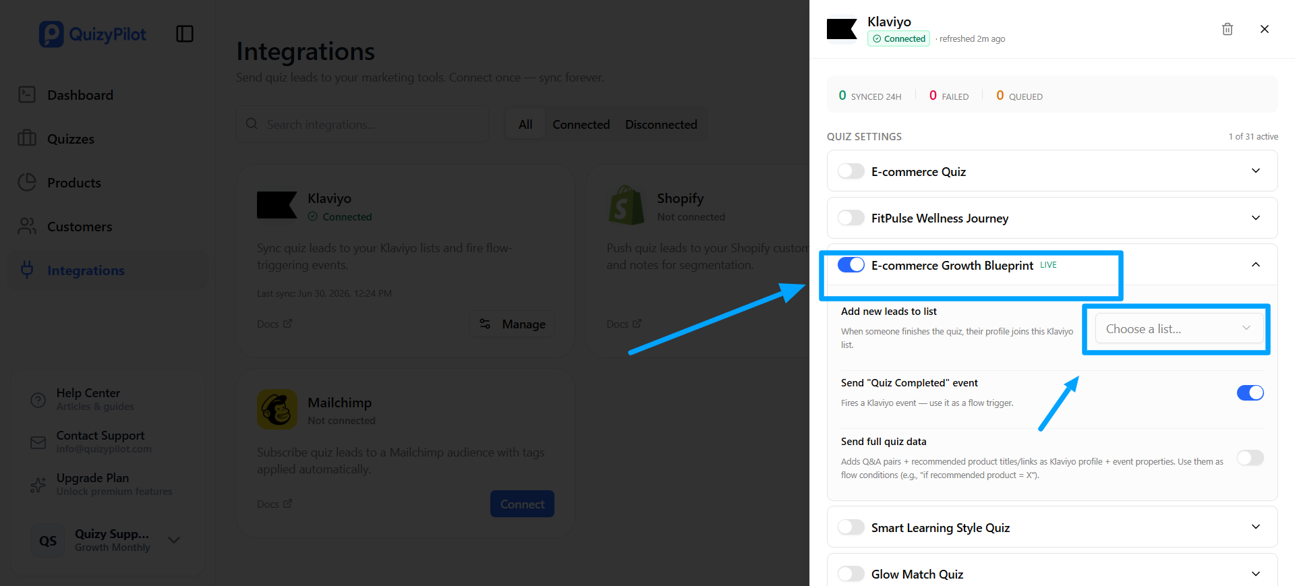1295x586 pixels.
Task: Open Customers in the sidebar
Action: pos(80,227)
